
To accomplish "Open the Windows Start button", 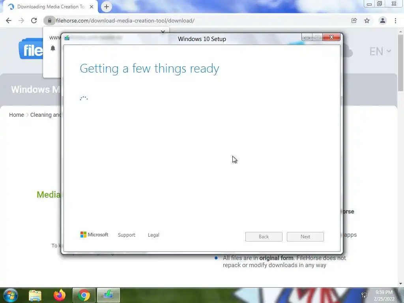I will (10, 295).
